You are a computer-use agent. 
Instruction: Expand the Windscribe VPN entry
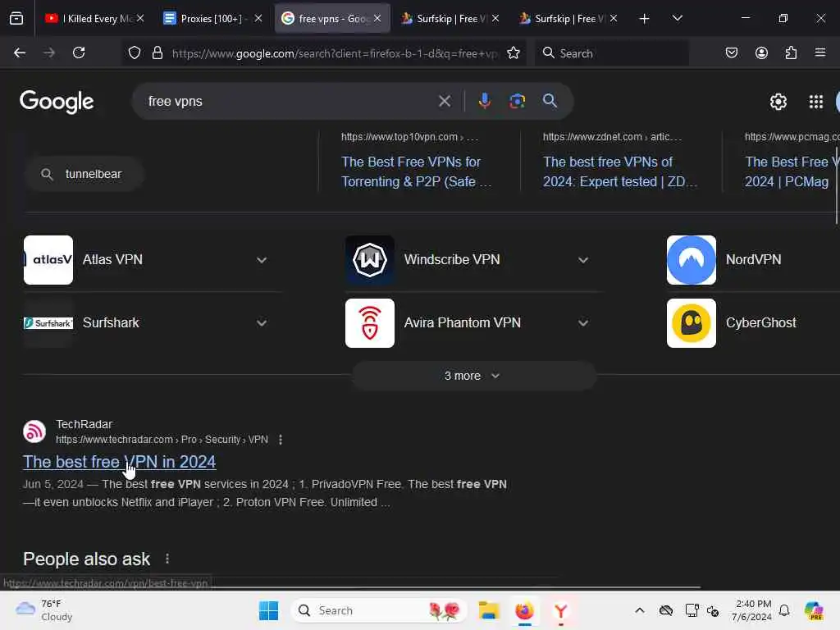coord(583,260)
